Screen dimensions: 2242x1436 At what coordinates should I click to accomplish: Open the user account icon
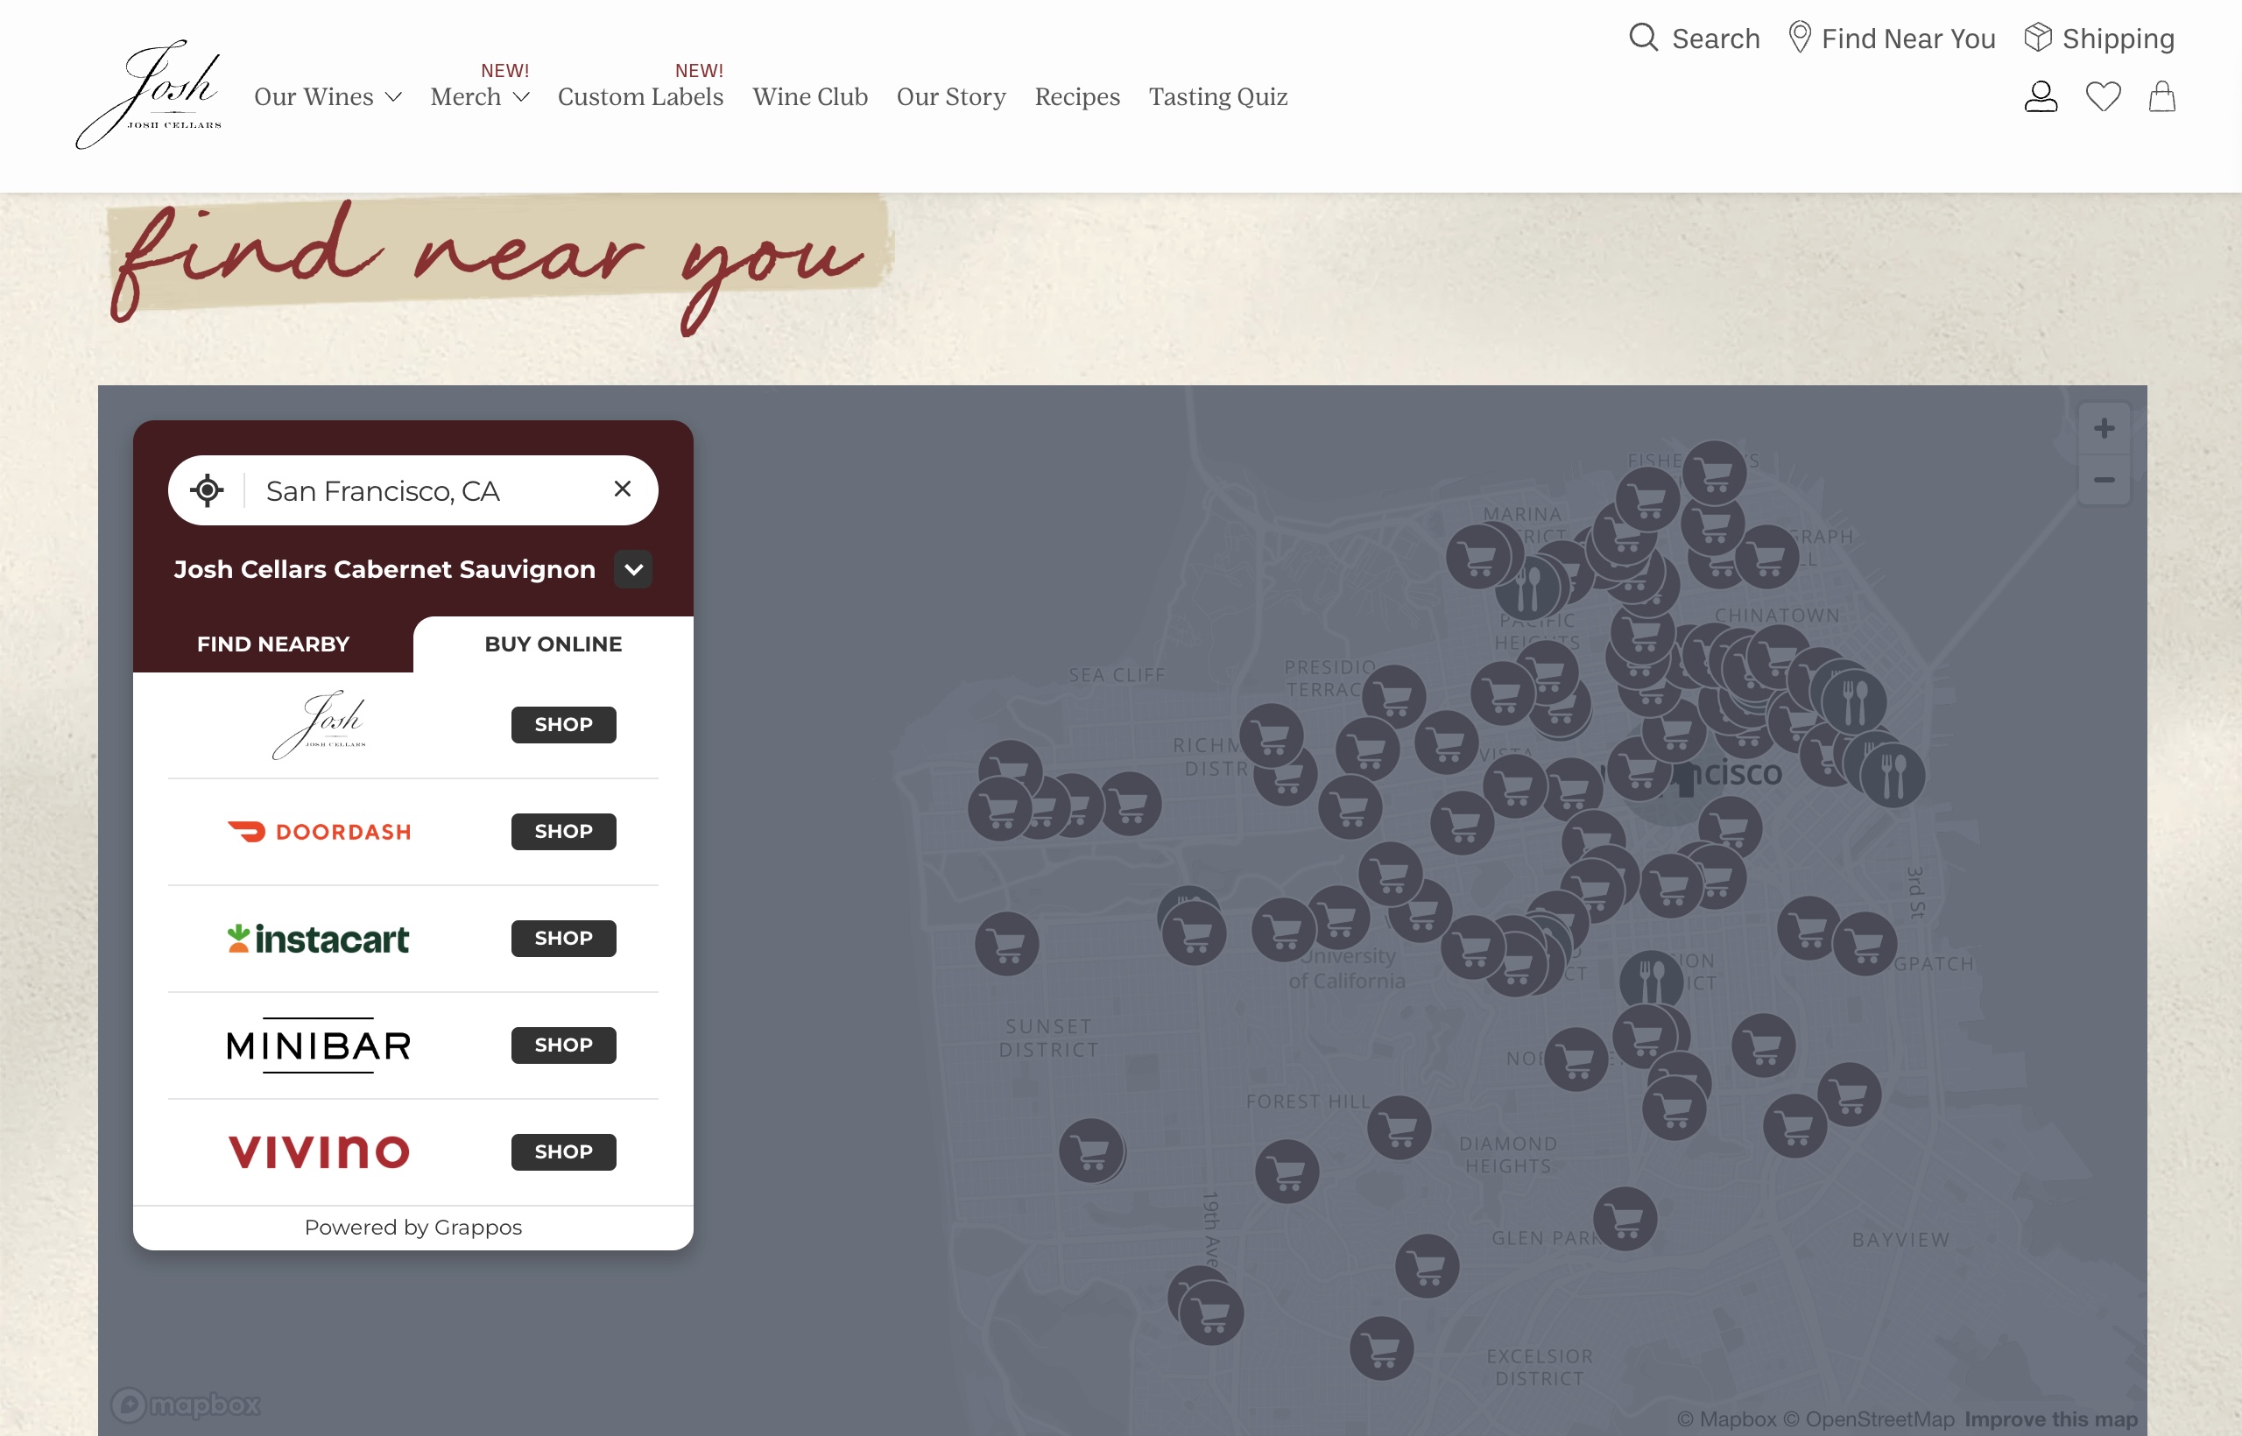coord(2040,96)
